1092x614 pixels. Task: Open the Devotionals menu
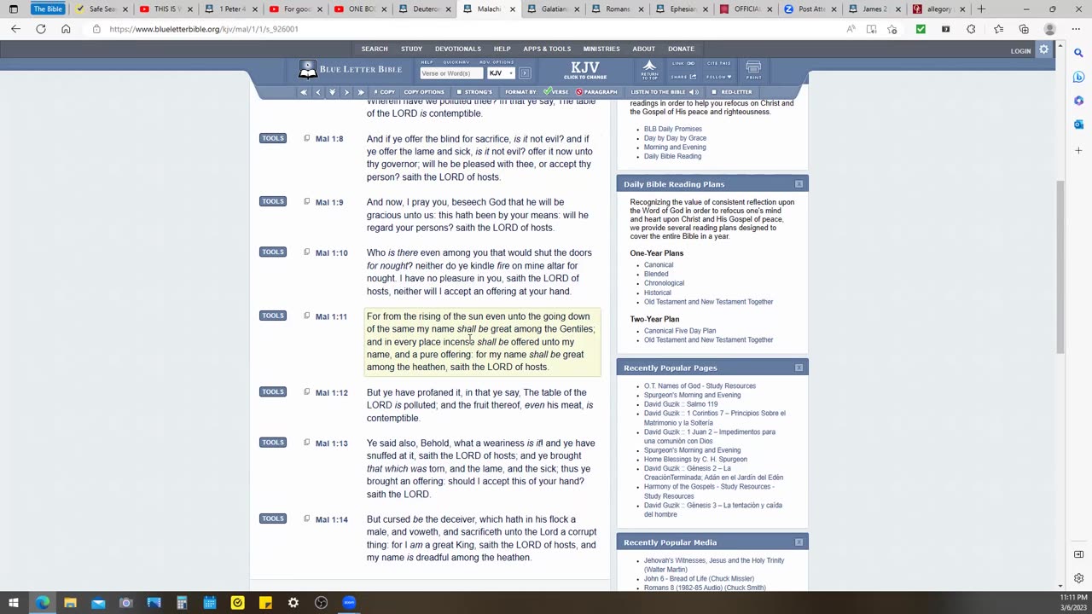pos(458,49)
